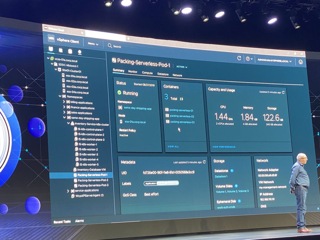Open the esx-01a.corp.local node link
The width and height of the screenshot is (320, 240).
[135, 122]
